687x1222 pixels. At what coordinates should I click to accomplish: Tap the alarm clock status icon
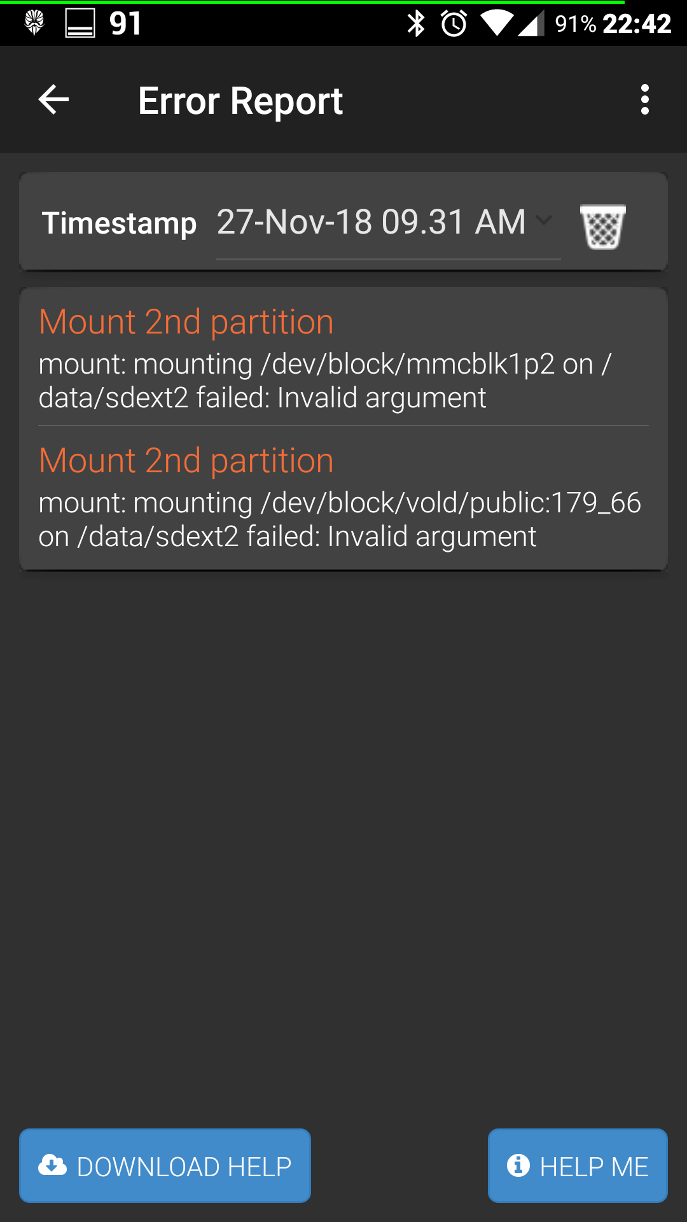pos(454,24)
